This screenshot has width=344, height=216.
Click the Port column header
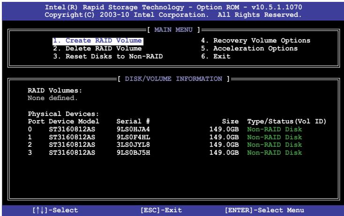pyautogui.click(x=36, y=122)
